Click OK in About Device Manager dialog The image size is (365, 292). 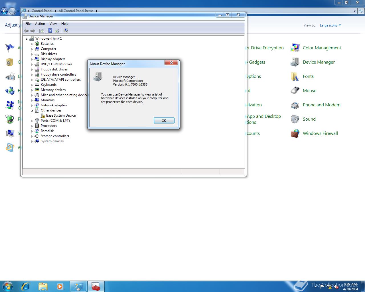point(164,121)
